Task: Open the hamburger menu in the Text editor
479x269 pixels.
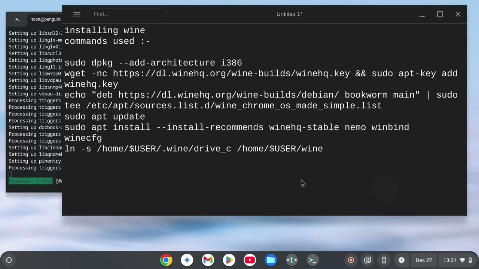Action: (77, 14)
